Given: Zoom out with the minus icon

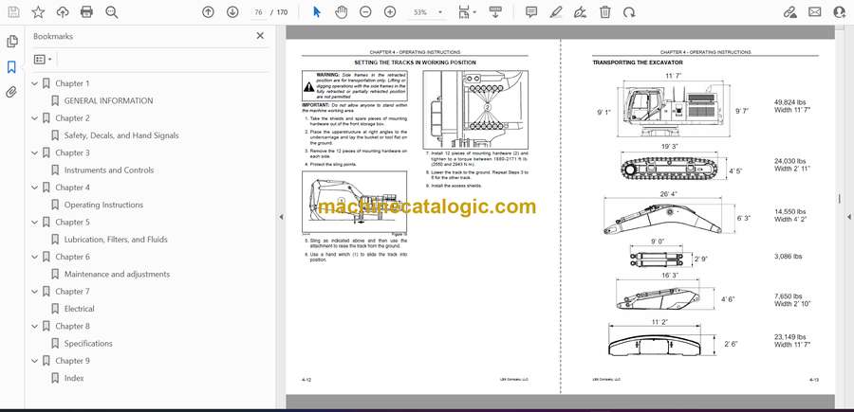Looking at the screenshot, I should click(x=365, y=12).
